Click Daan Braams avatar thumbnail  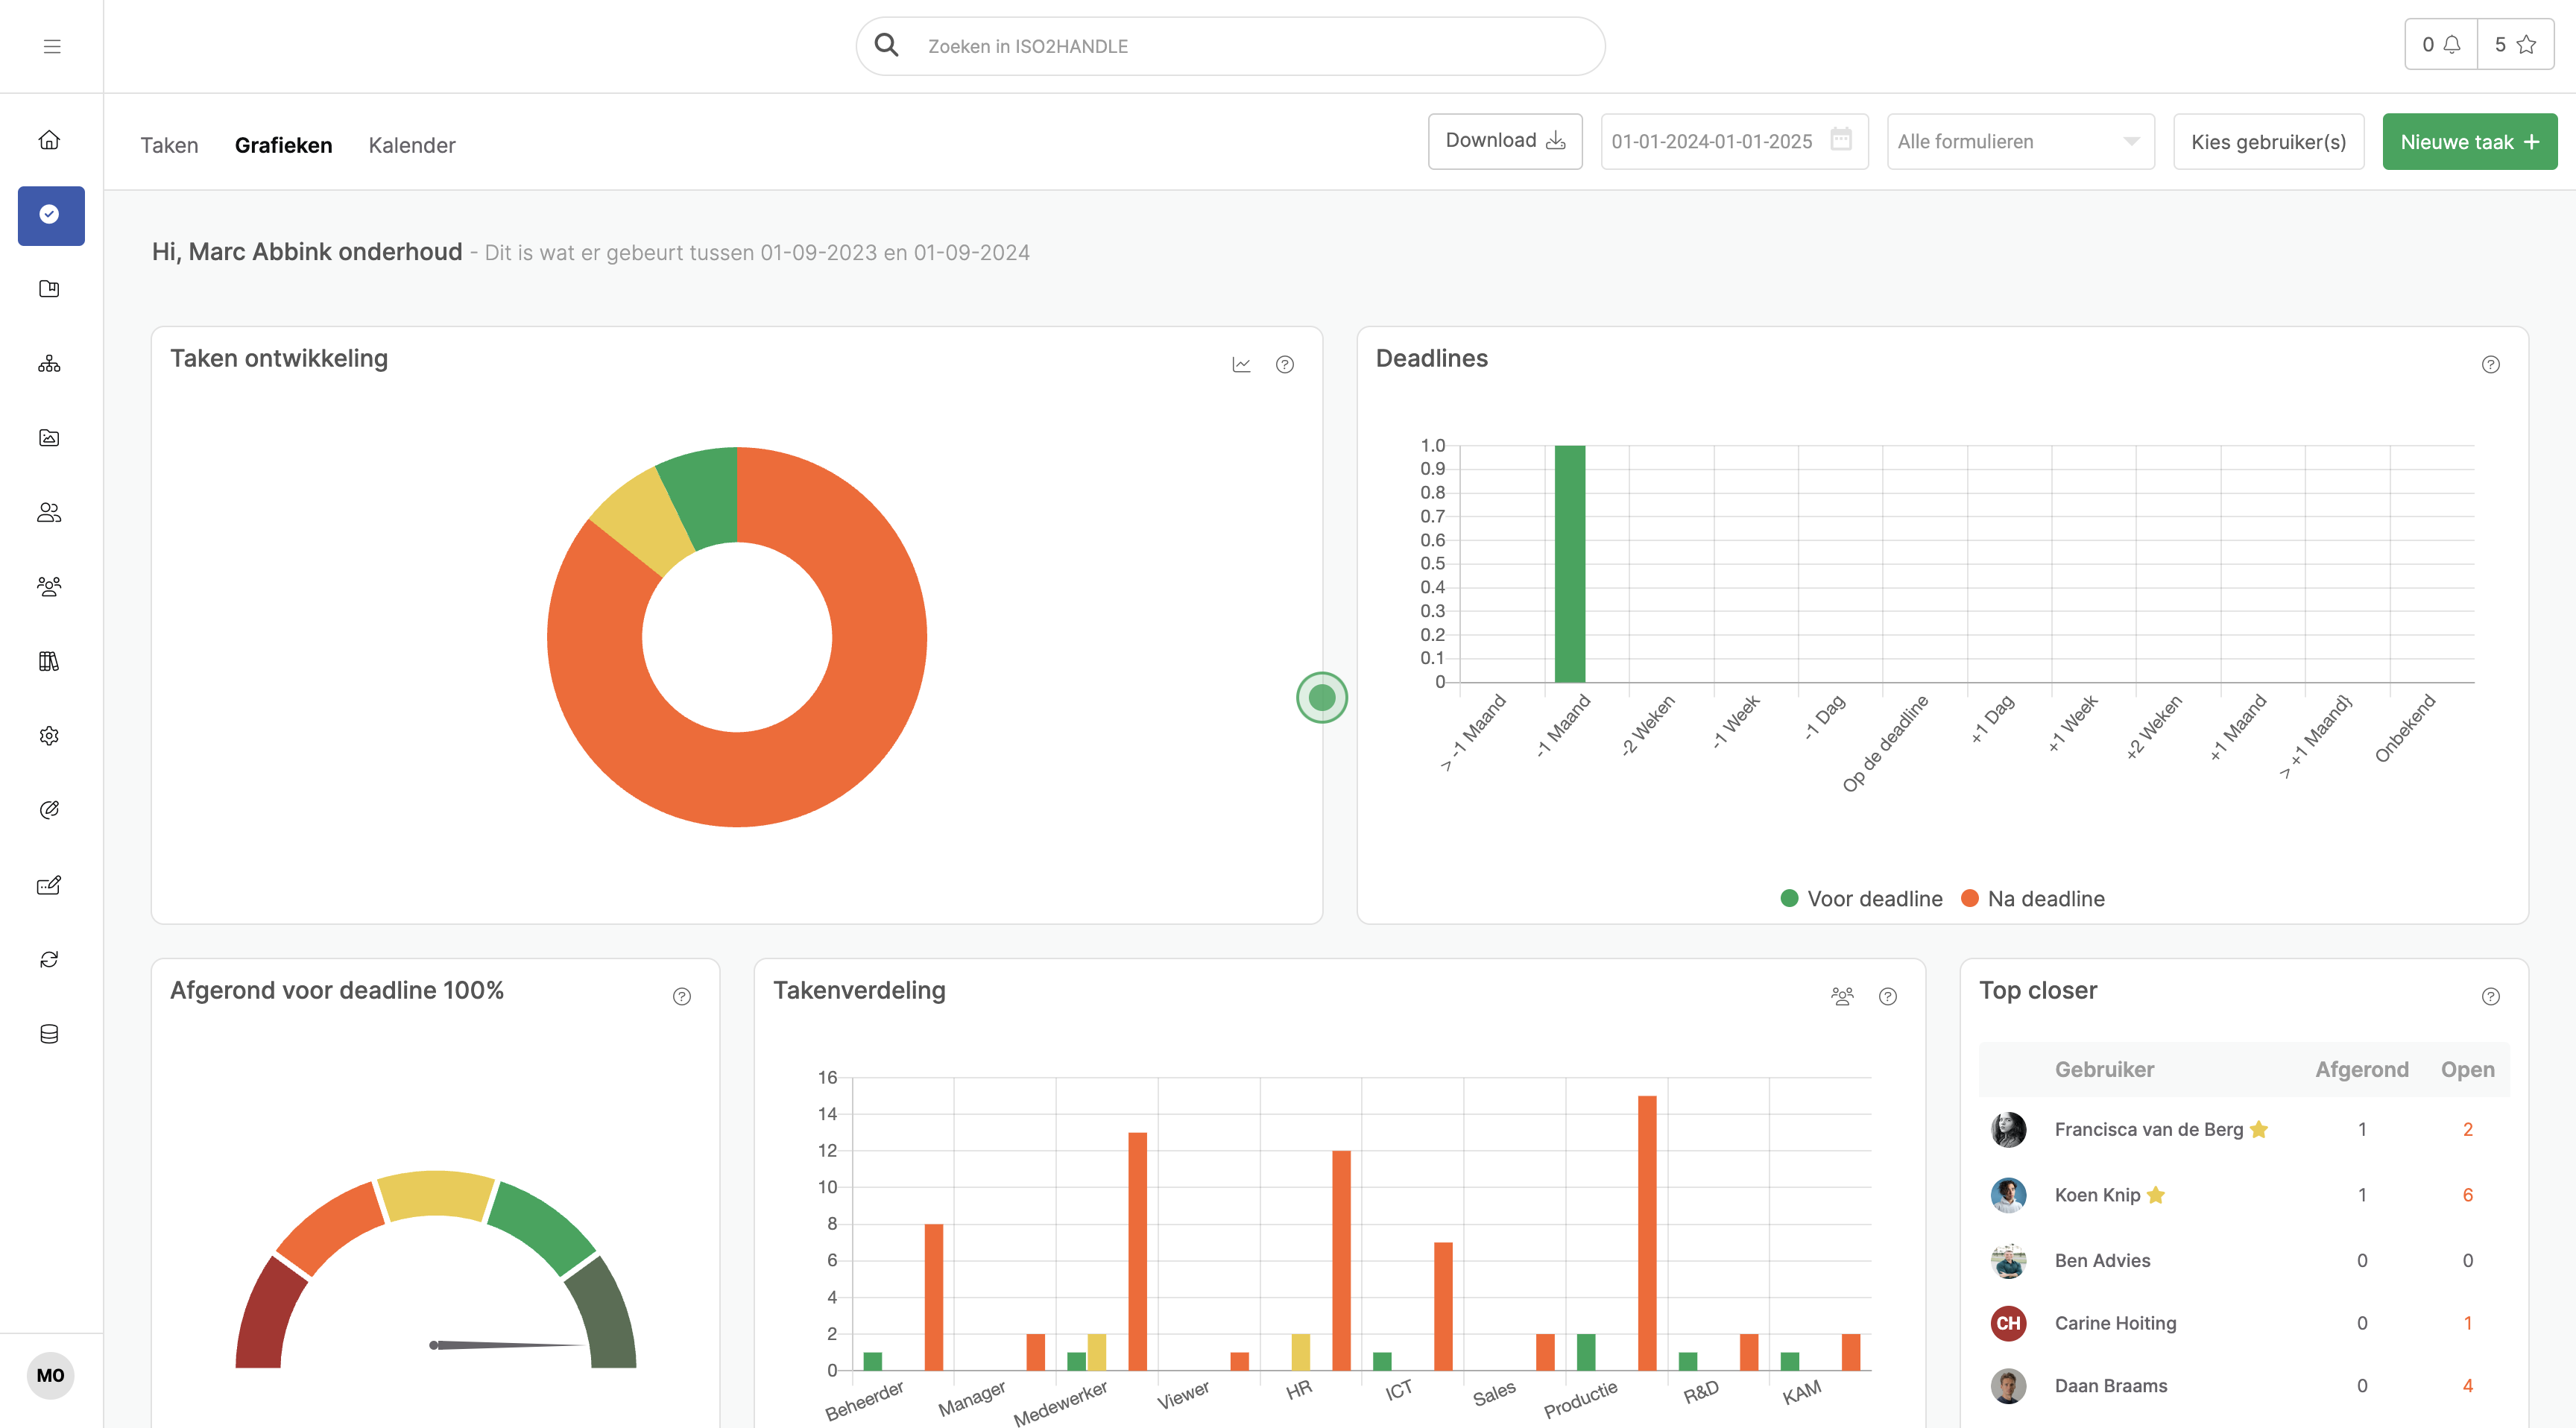pyautogui.click(x=2008, y=1386)
